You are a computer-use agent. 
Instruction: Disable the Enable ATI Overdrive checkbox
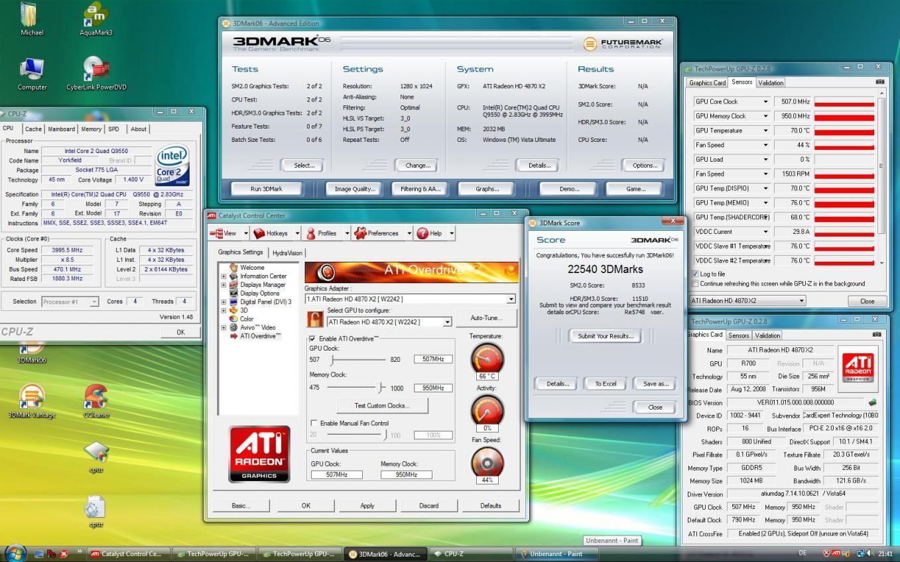[x=313, y=339]
